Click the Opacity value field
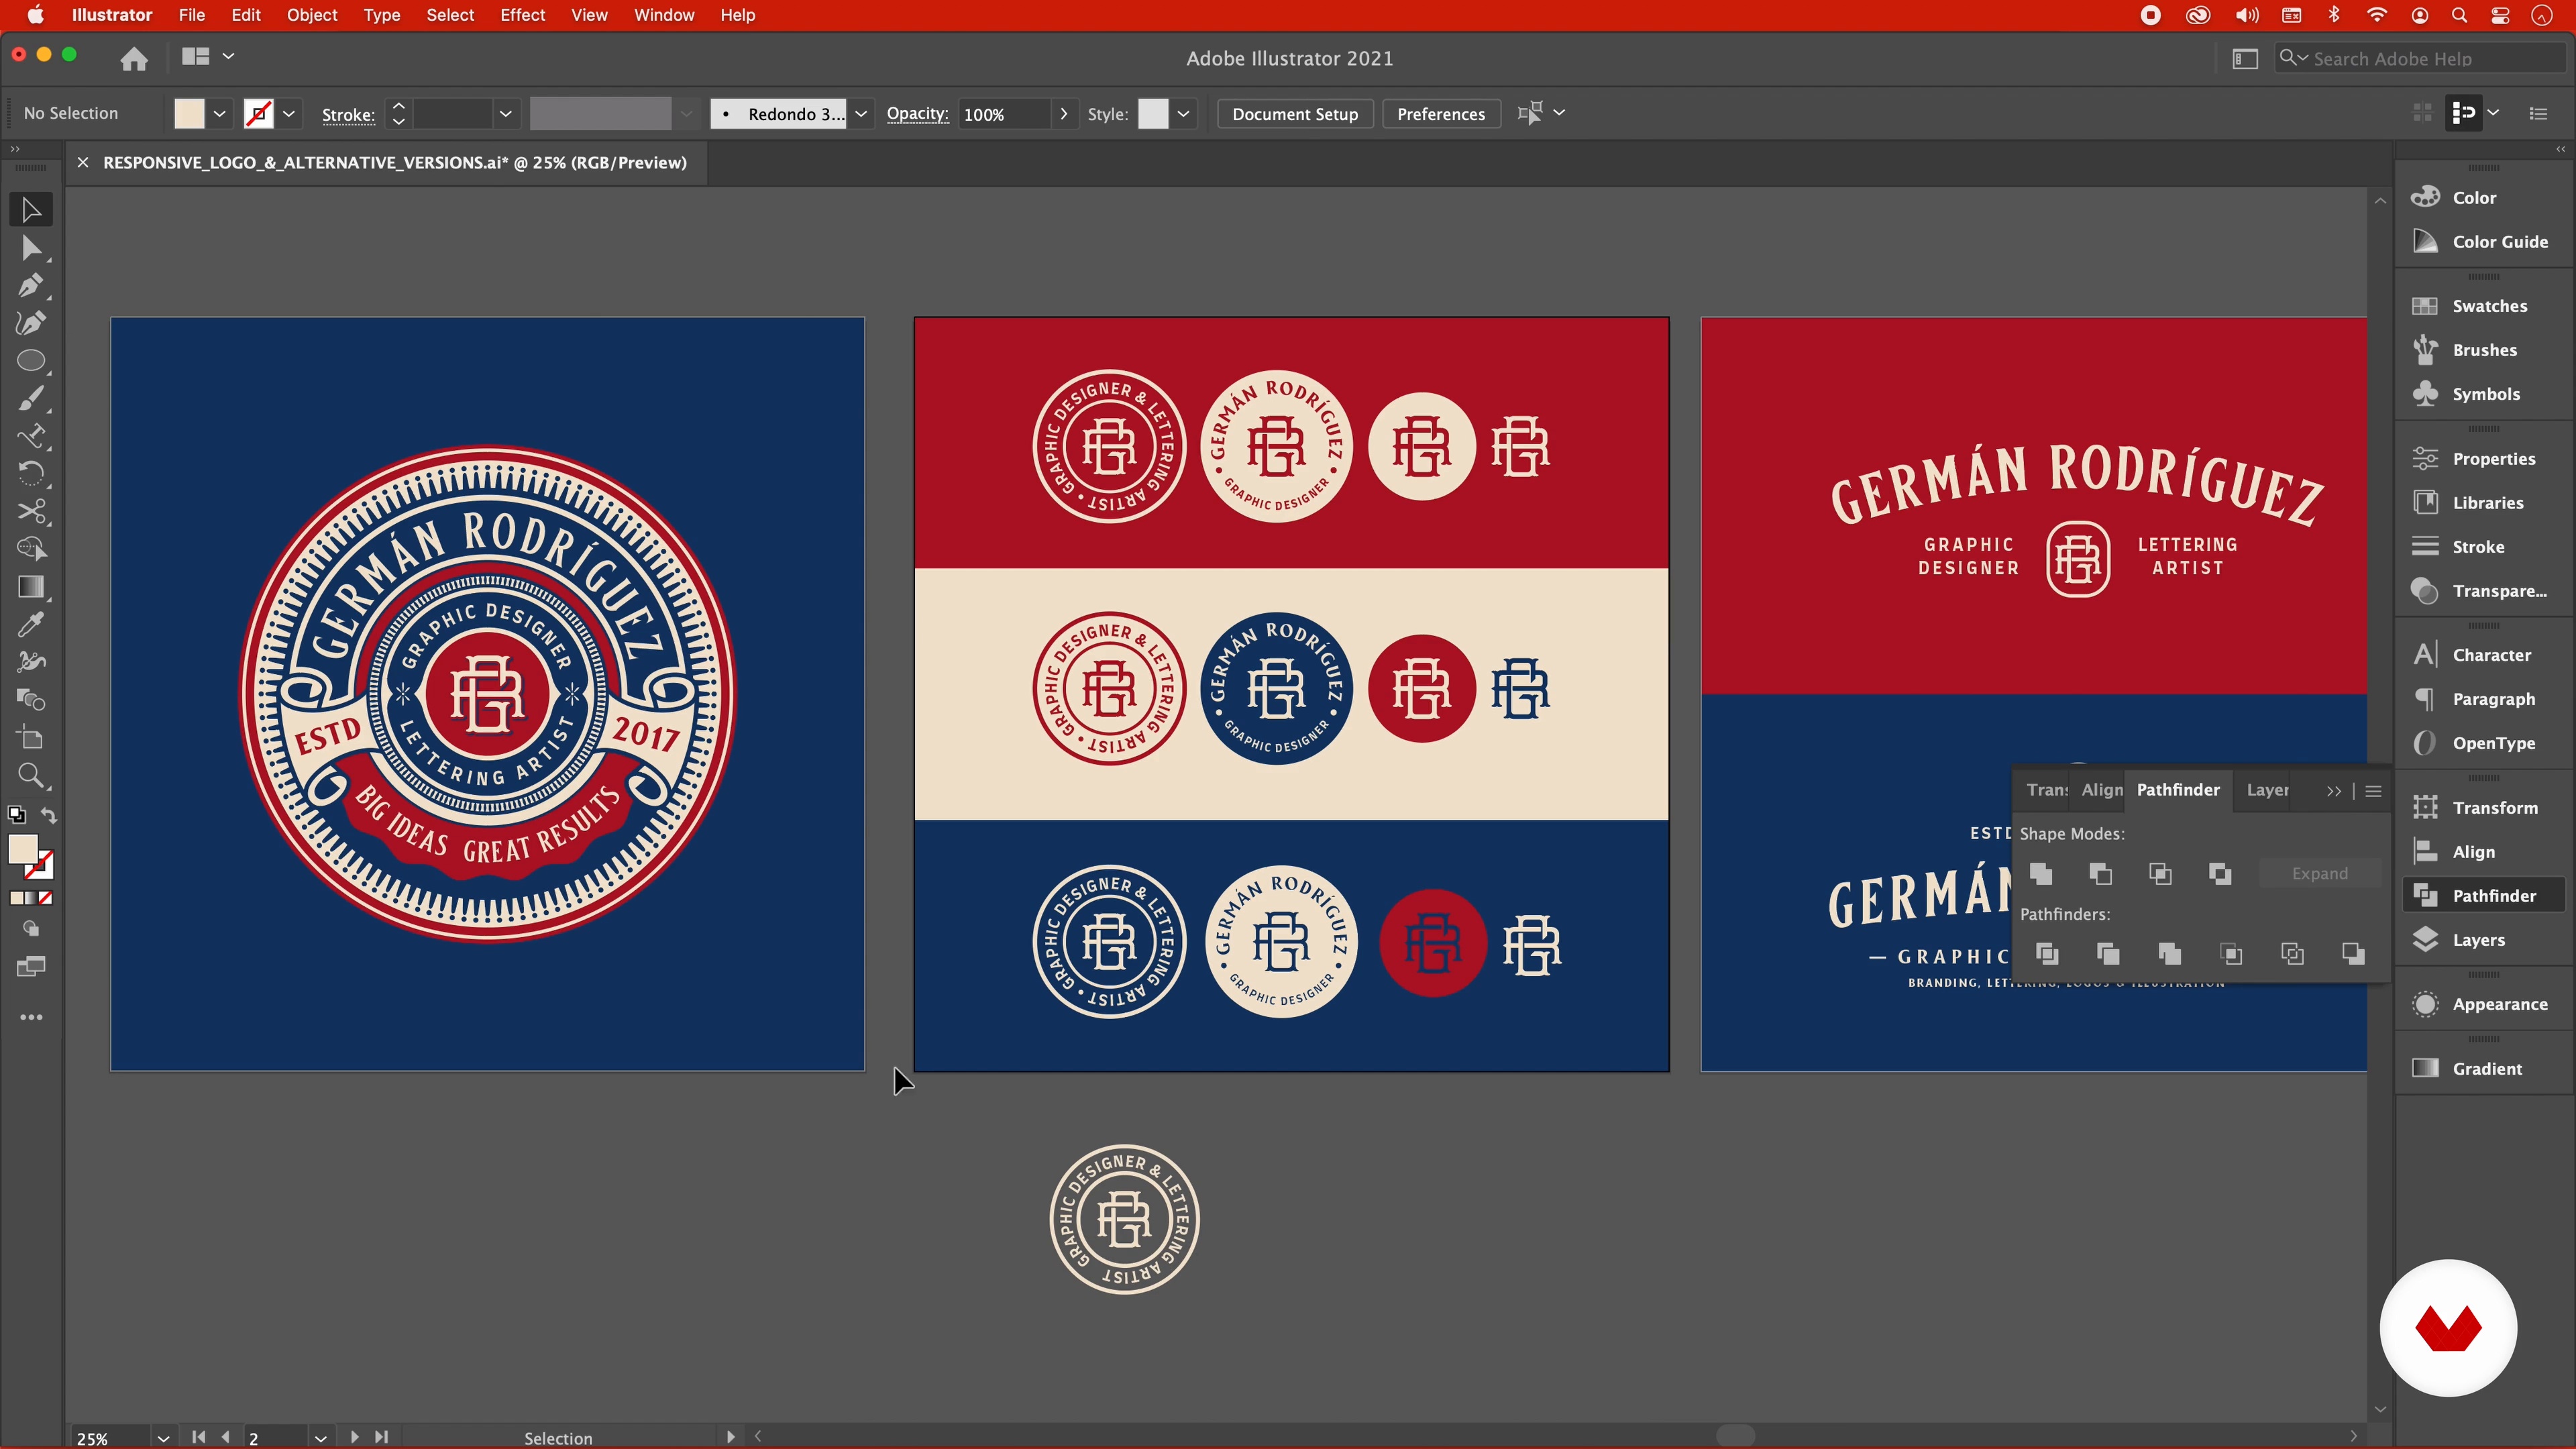The image size is (2576, 1449). (x=1004, y=114)
